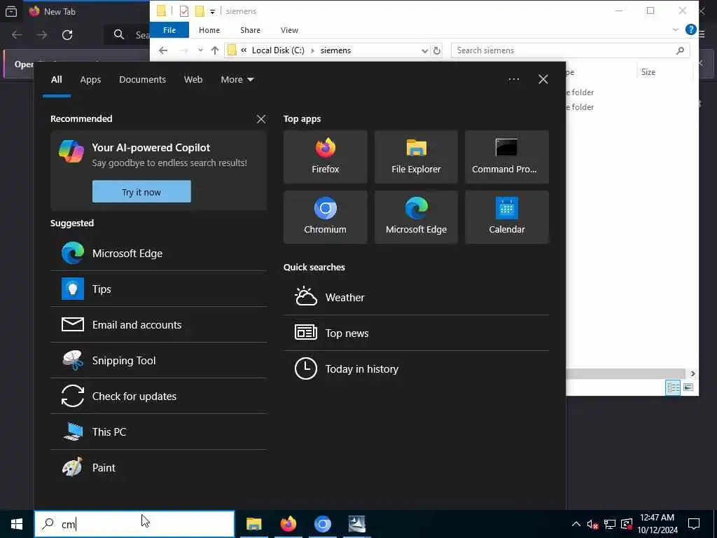Go up one folder level in Explorer
Image resolution: width=717 pixels, height=538 pixels.
(214, 50)
